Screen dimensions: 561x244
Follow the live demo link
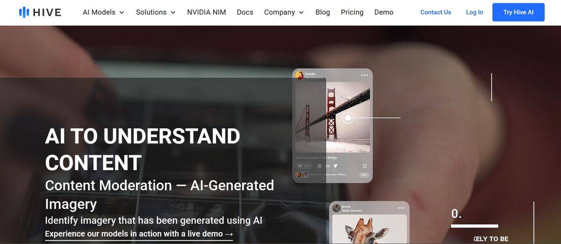click(x=139, y=234)
